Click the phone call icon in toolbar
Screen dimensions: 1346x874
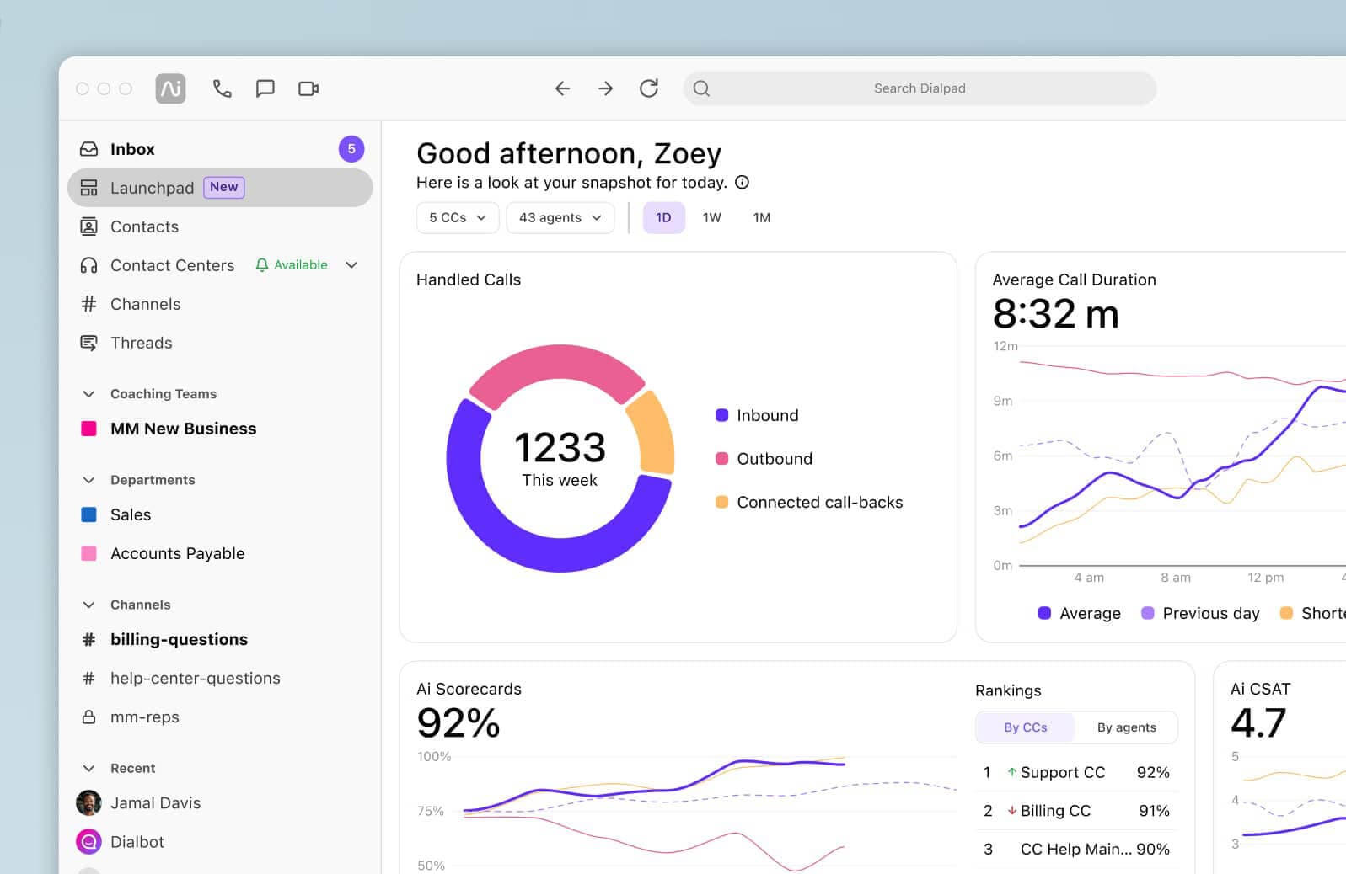coord(222,88)
